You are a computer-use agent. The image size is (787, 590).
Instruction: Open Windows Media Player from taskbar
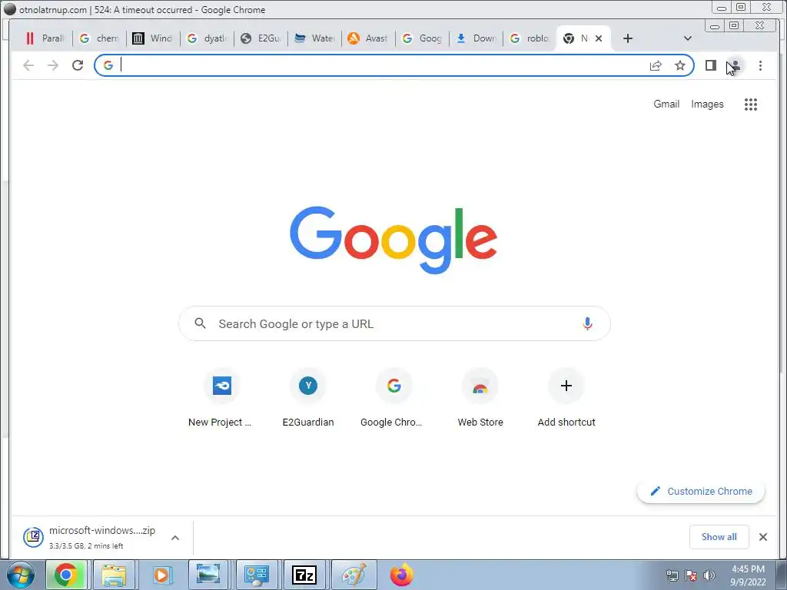[x=161, y=575]
